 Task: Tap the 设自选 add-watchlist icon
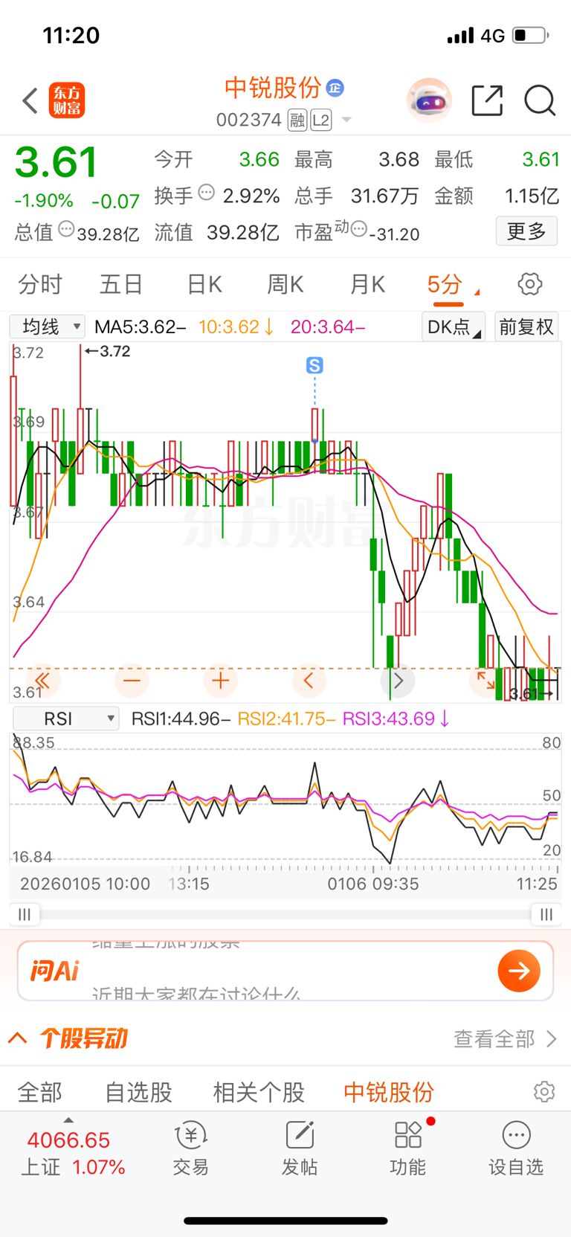tap(516, 1150)
